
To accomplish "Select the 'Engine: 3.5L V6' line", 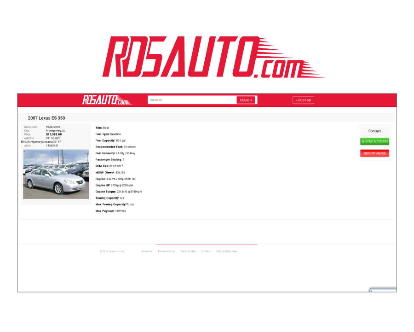I will coord(115,179).
